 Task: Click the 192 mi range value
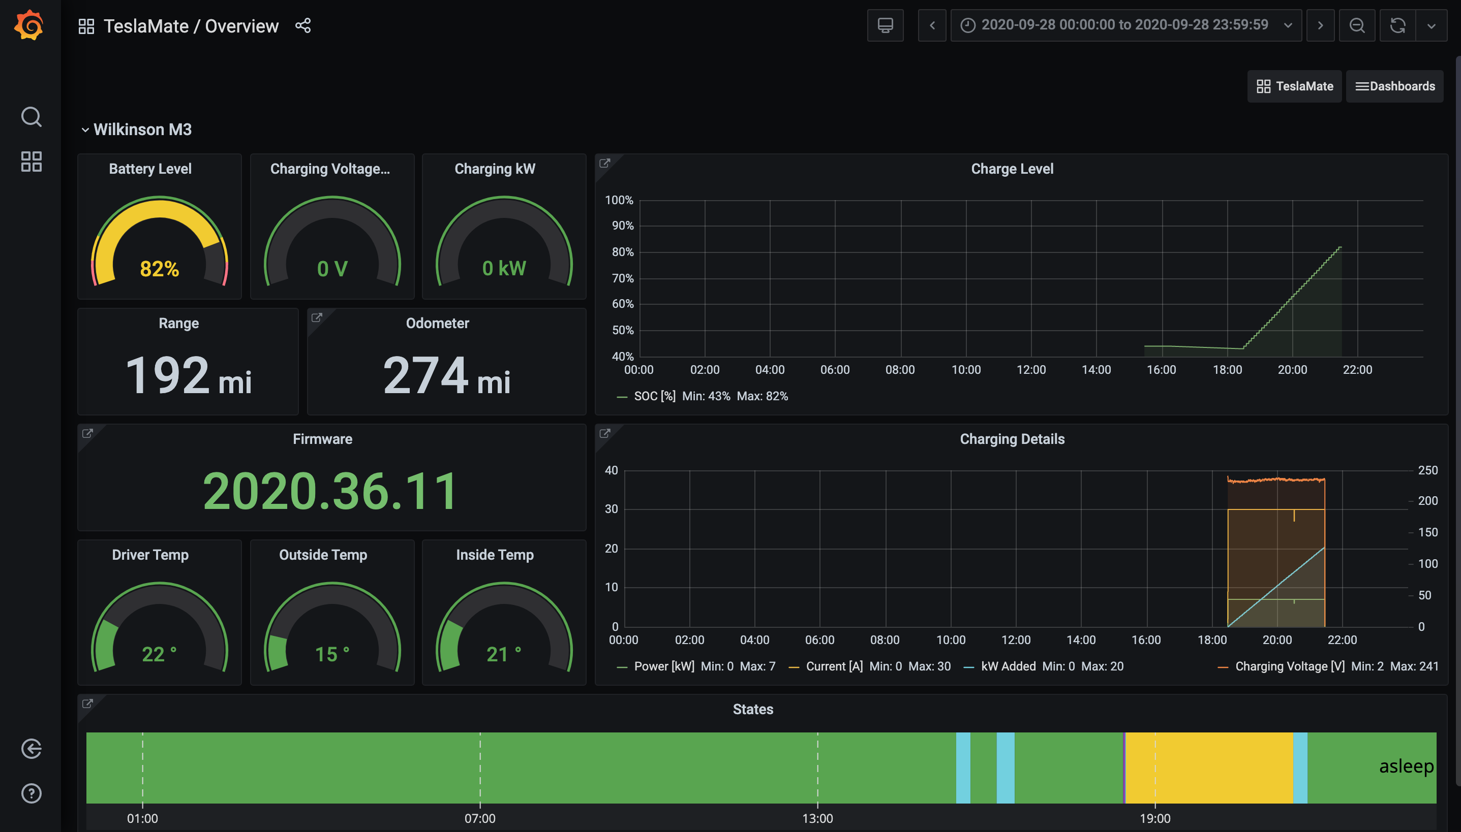pyautogui.click(x=188, y=375)
